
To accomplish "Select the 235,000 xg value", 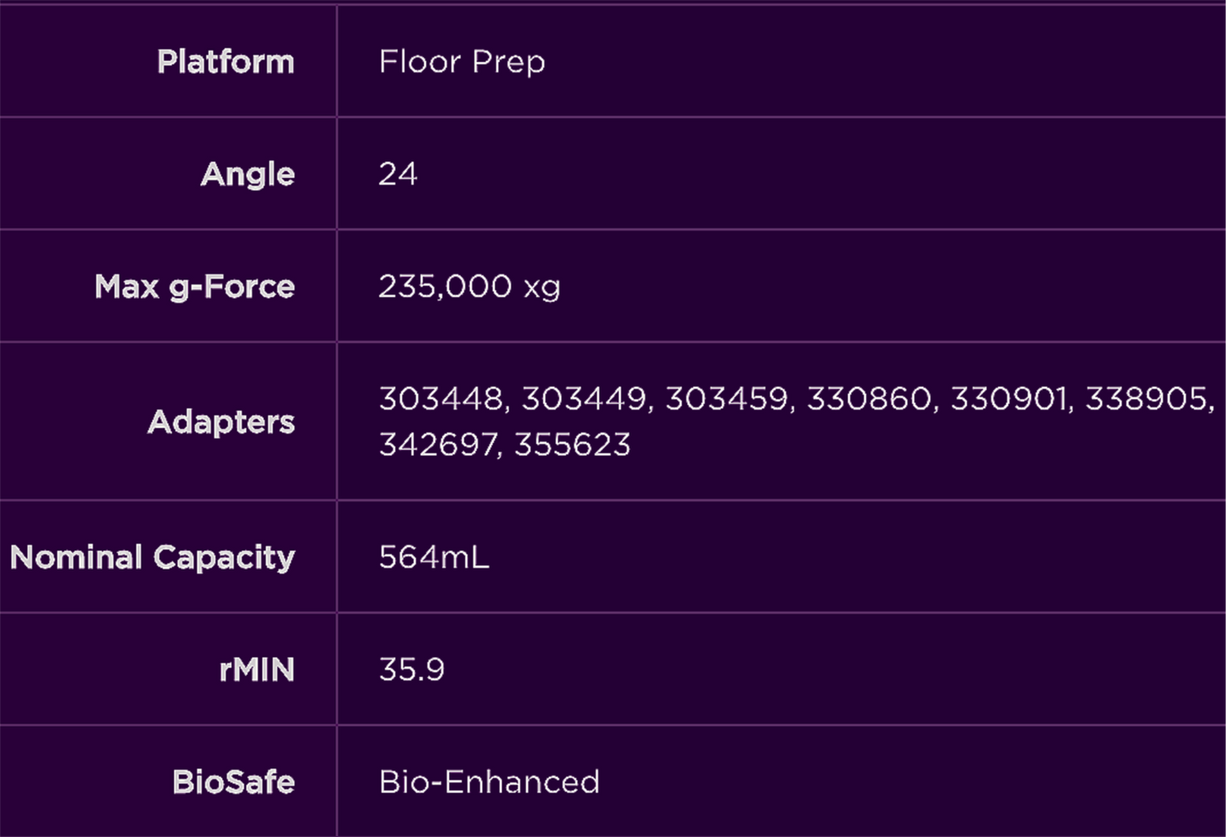I will tap(469, 287).
